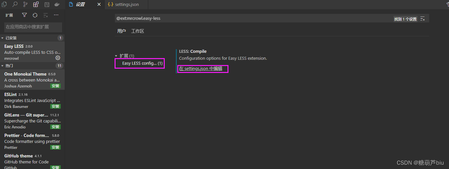The width and height of the screenshot is (449, 169).
Task: Click the mrcrowl publisher name
Action: pyautogui.click(x=12, y=58)
